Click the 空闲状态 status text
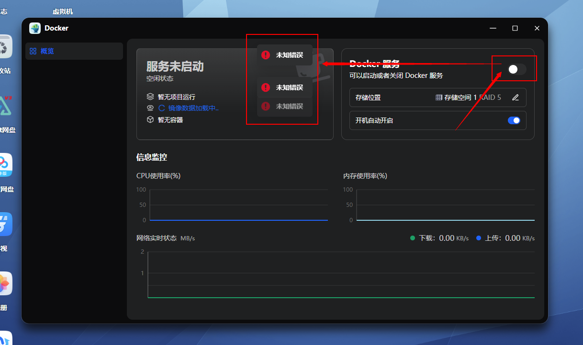 160,78
